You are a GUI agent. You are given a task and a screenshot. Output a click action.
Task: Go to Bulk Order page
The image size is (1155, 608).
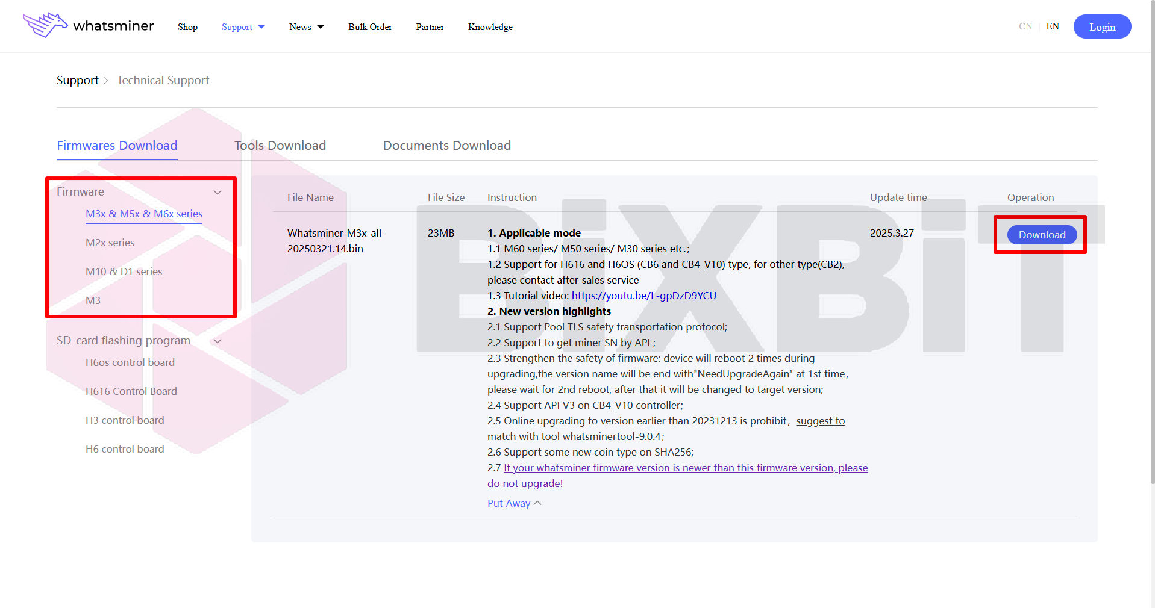pyautogui.click(x=370, y=27)
